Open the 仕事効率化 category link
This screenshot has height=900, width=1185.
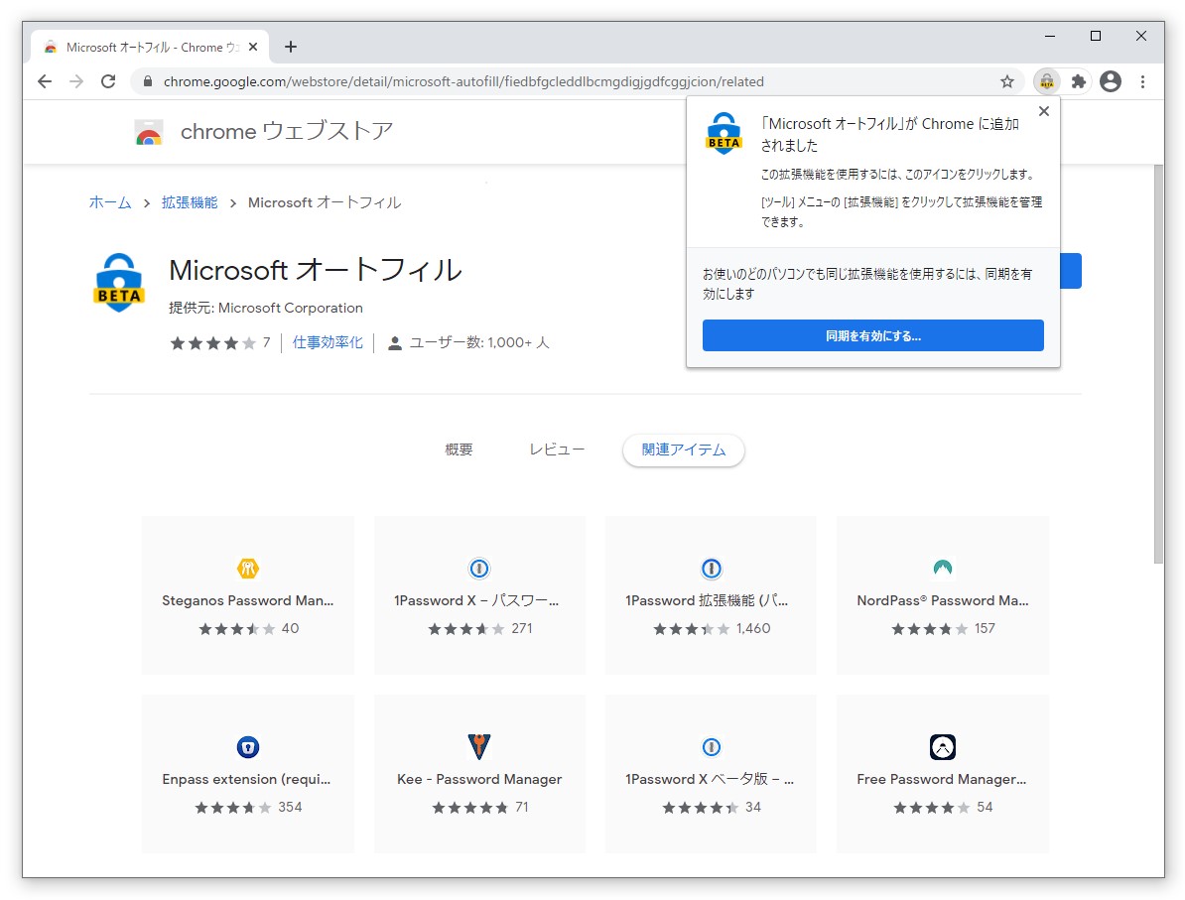[x=328, y=342]
